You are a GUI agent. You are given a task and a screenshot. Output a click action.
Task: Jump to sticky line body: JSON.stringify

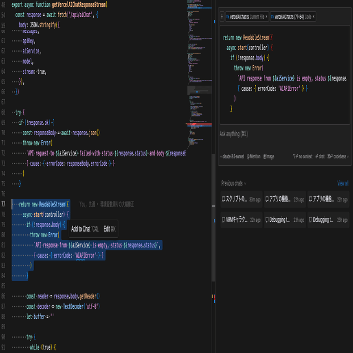coord(39,25)
